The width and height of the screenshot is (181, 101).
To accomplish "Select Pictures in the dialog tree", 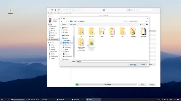I will tap(67, 52).
